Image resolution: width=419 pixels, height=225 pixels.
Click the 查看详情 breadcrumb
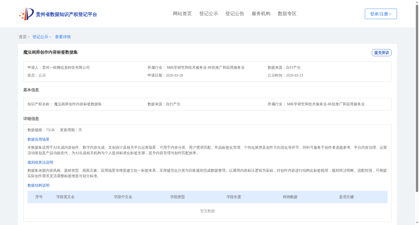(63, 37)
